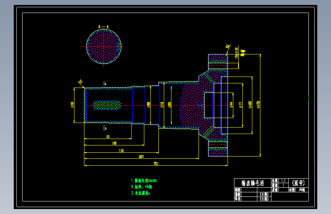Click the drawing title 输出轴毛坯
The width and height of the screenshot is (331, 214).
(x=253, y=183)
